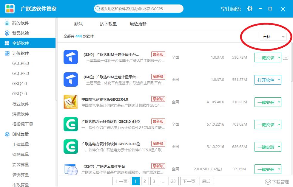Click the GEC5.0-64位 software icon
This screenshot has height=187, width=293.
(x=71, y=124)
